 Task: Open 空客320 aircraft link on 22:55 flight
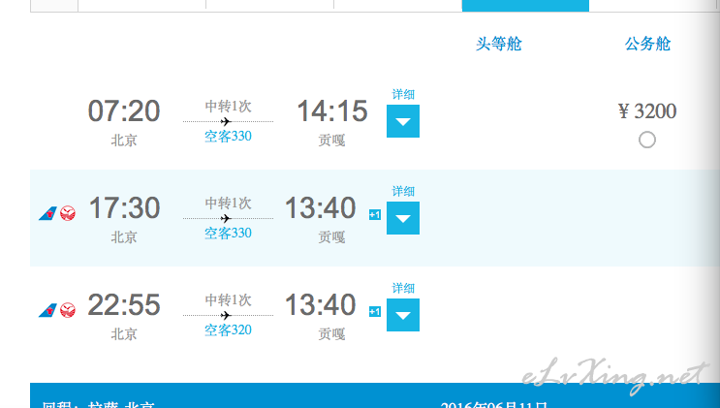click(228, 330)
